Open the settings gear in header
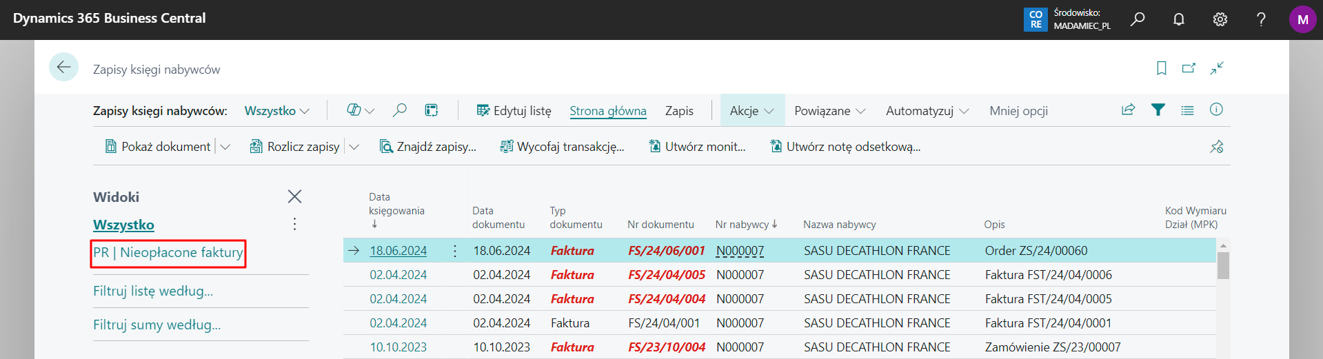1323x359 pixels. pos(1220,19)
